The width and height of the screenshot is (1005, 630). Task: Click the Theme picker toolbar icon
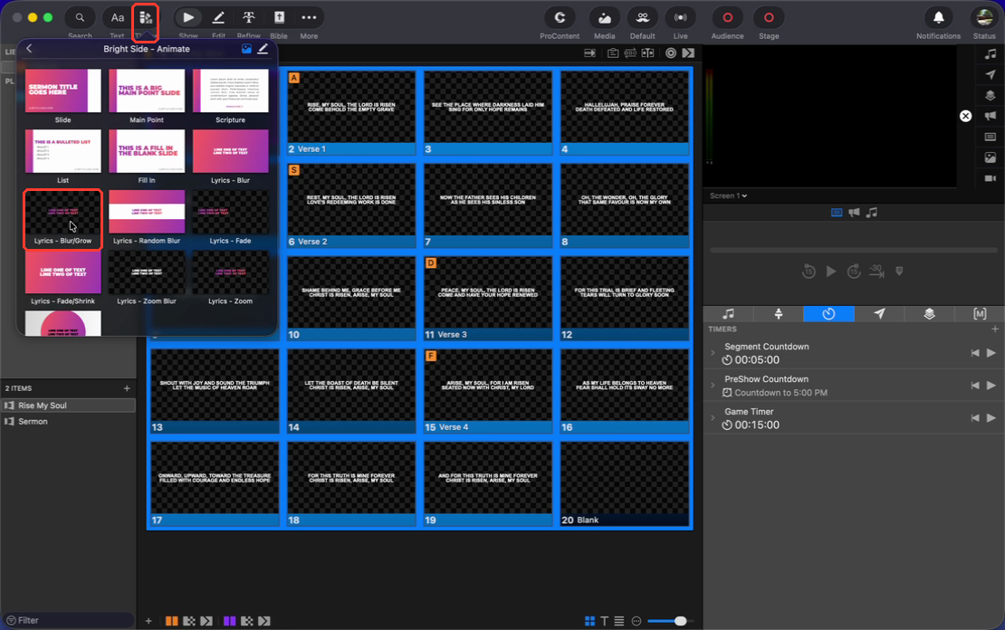pyautogui.click(x=146, y=18)
